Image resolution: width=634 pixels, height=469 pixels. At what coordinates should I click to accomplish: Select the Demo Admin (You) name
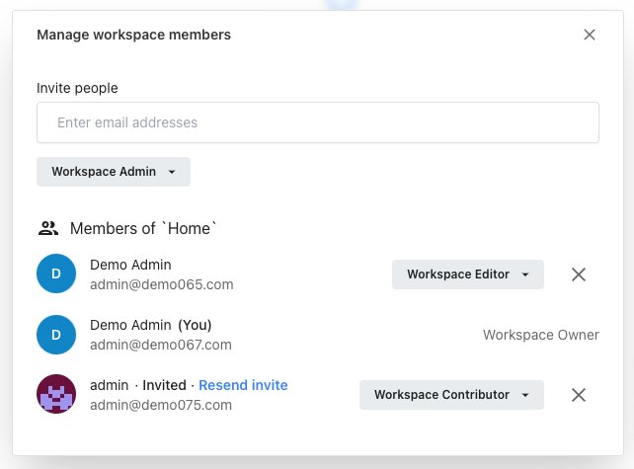coord(150,325)
